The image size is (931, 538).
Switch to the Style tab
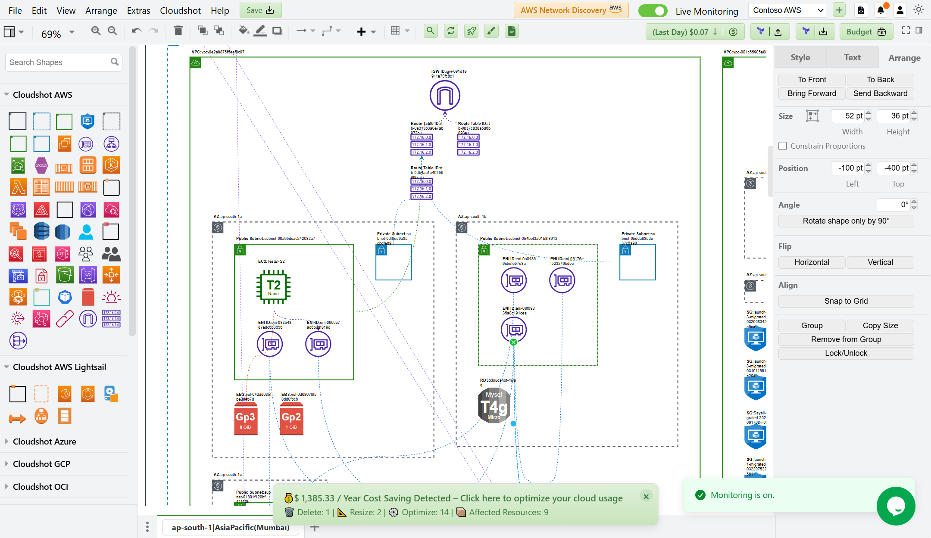[x=800, y=58]
